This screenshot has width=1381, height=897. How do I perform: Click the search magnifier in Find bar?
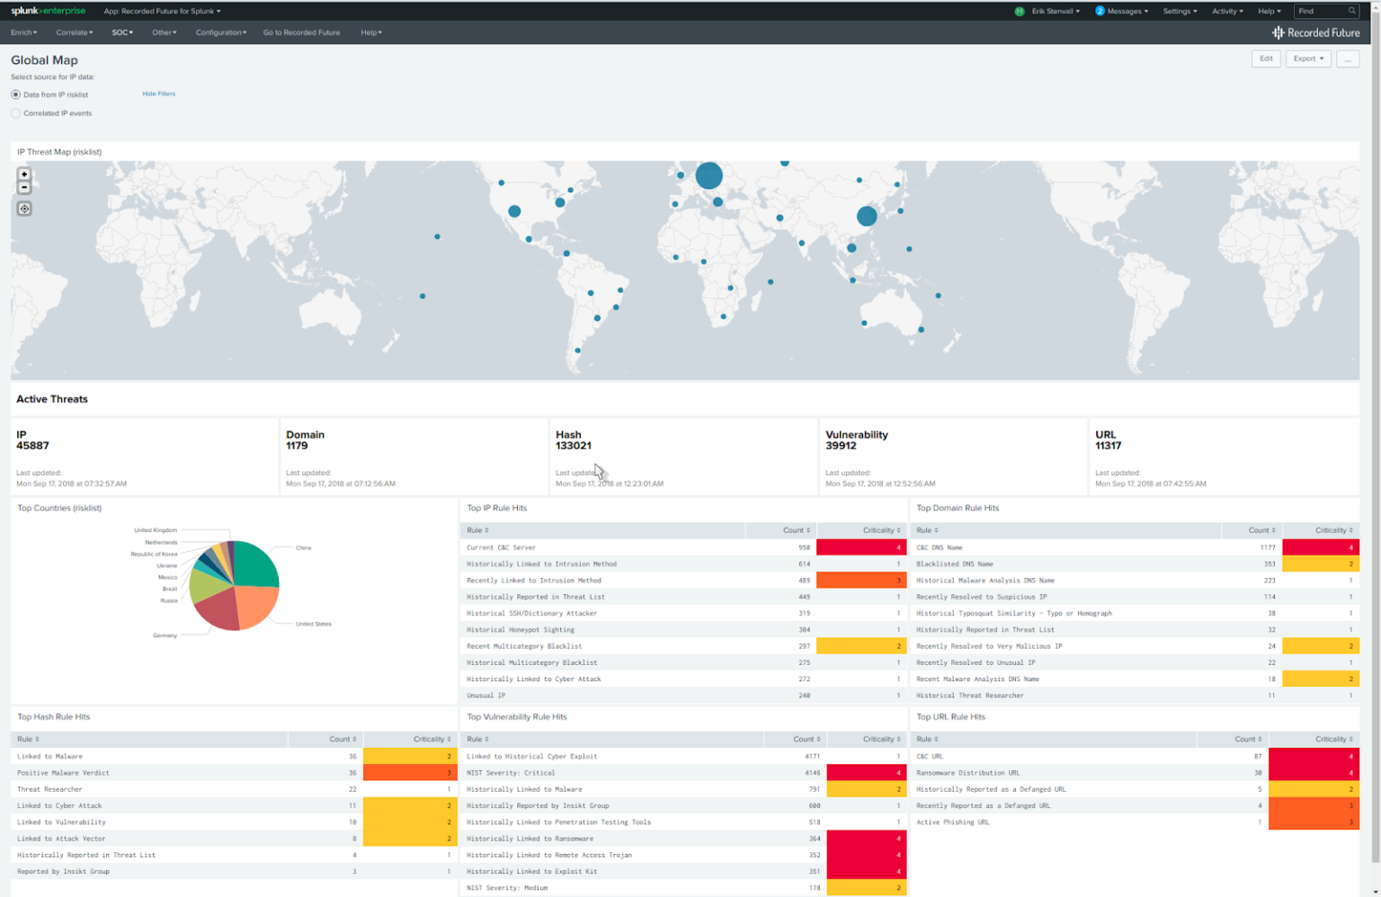click(x=1350, y=11)
